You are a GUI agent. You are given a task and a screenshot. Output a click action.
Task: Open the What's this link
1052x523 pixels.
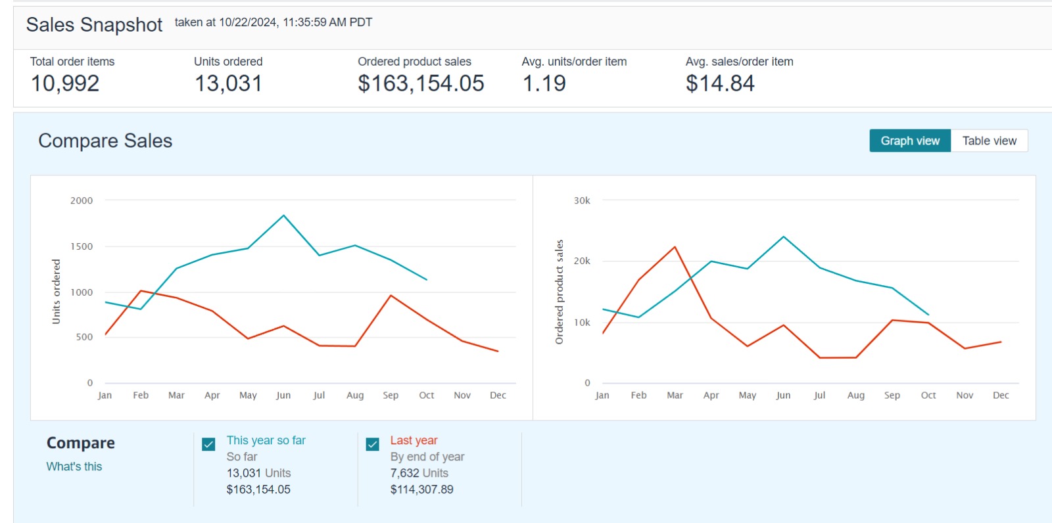74,466
